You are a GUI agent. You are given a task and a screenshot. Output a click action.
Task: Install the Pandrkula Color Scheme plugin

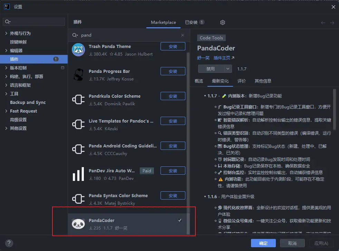173,96
